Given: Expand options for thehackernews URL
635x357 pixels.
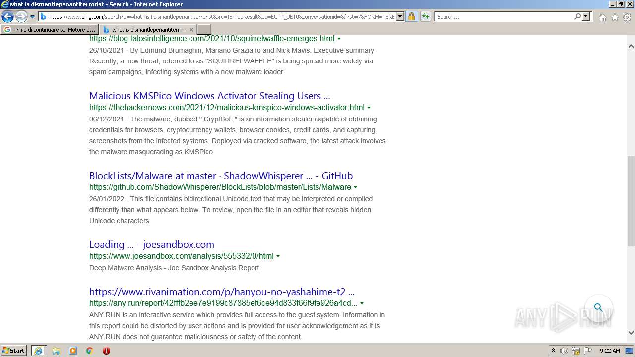Looking at the screenshot, I should [x=369, y=108].
